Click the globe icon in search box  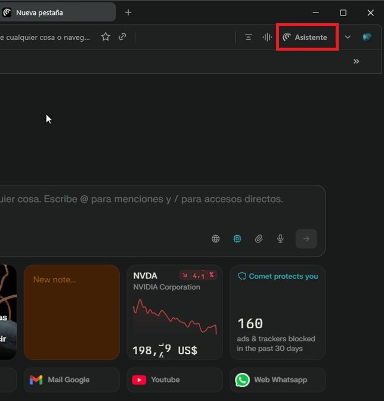[216, 239]
